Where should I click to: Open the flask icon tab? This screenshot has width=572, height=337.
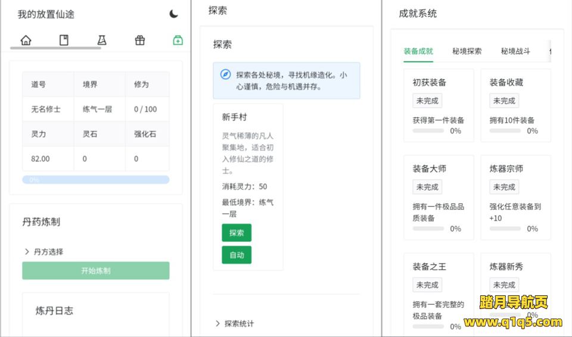(x=102, y=40)
